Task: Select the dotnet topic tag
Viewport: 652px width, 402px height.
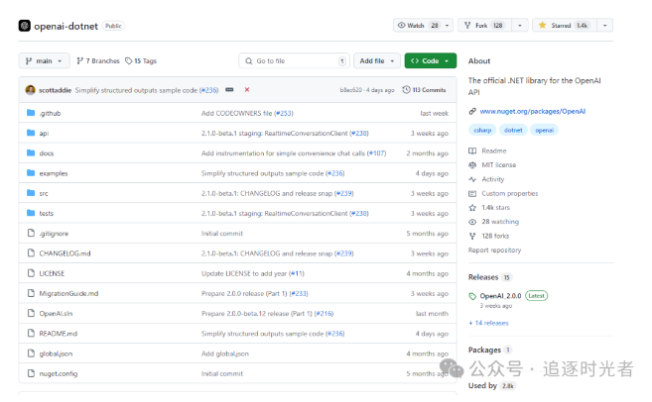Action: point(513,131)
